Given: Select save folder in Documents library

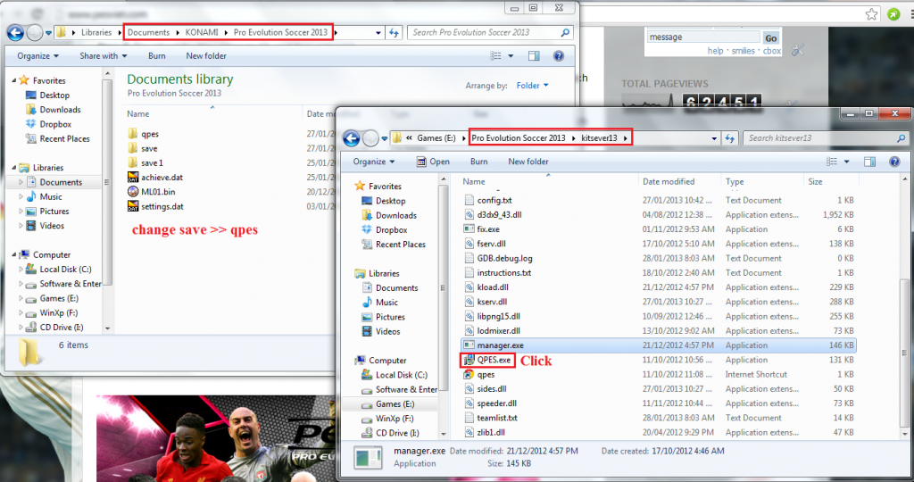Looking at the screenshot, I should 142,148.
